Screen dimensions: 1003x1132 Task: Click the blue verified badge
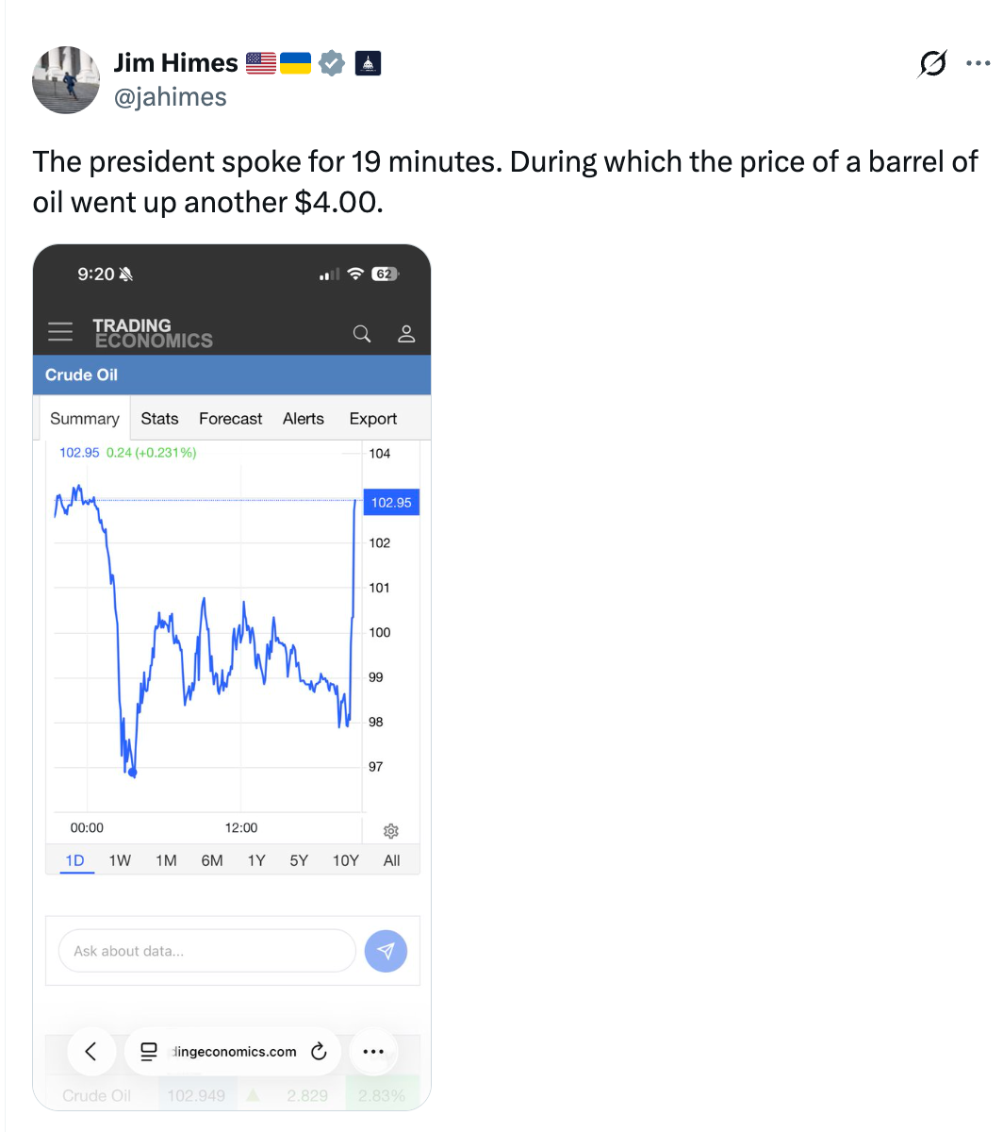(331, 63)
